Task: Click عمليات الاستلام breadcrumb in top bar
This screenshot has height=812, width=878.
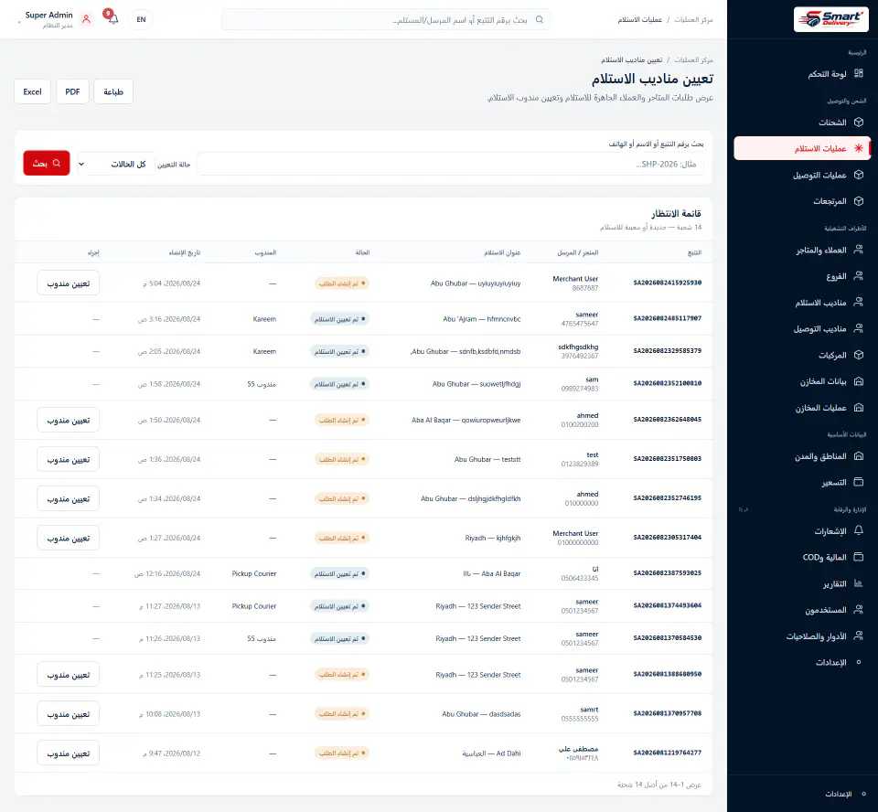Action: click(x=640, y=19)
